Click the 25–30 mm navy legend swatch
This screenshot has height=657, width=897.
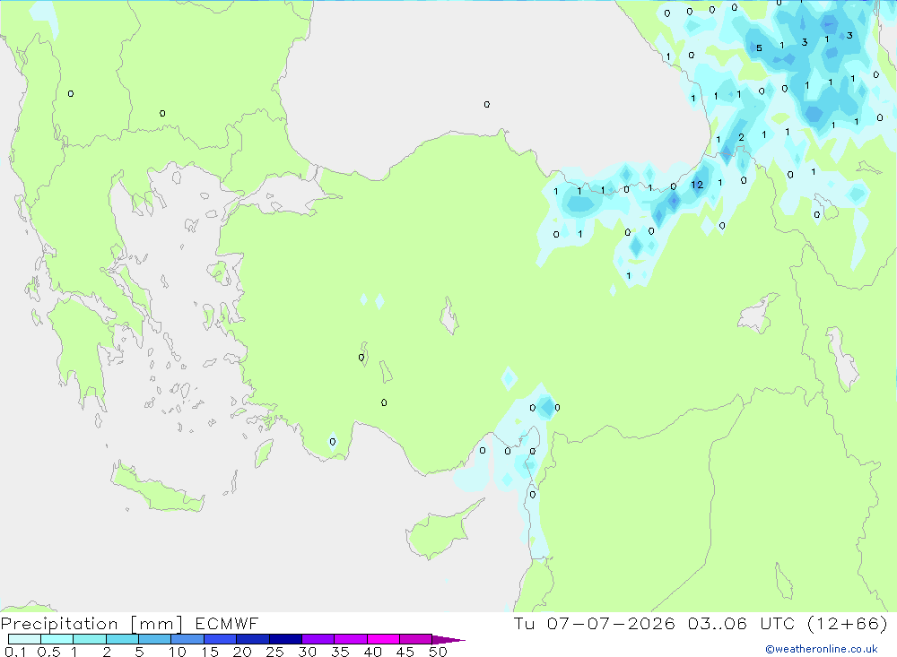tap(285, 639)
